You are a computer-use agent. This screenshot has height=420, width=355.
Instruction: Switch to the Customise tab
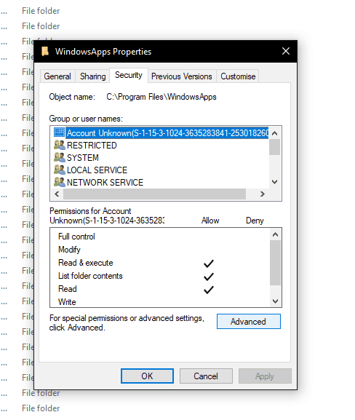point(238,76)
